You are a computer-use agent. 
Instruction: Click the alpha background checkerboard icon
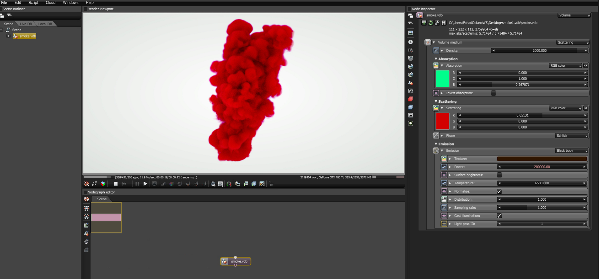tap(262, 184)
